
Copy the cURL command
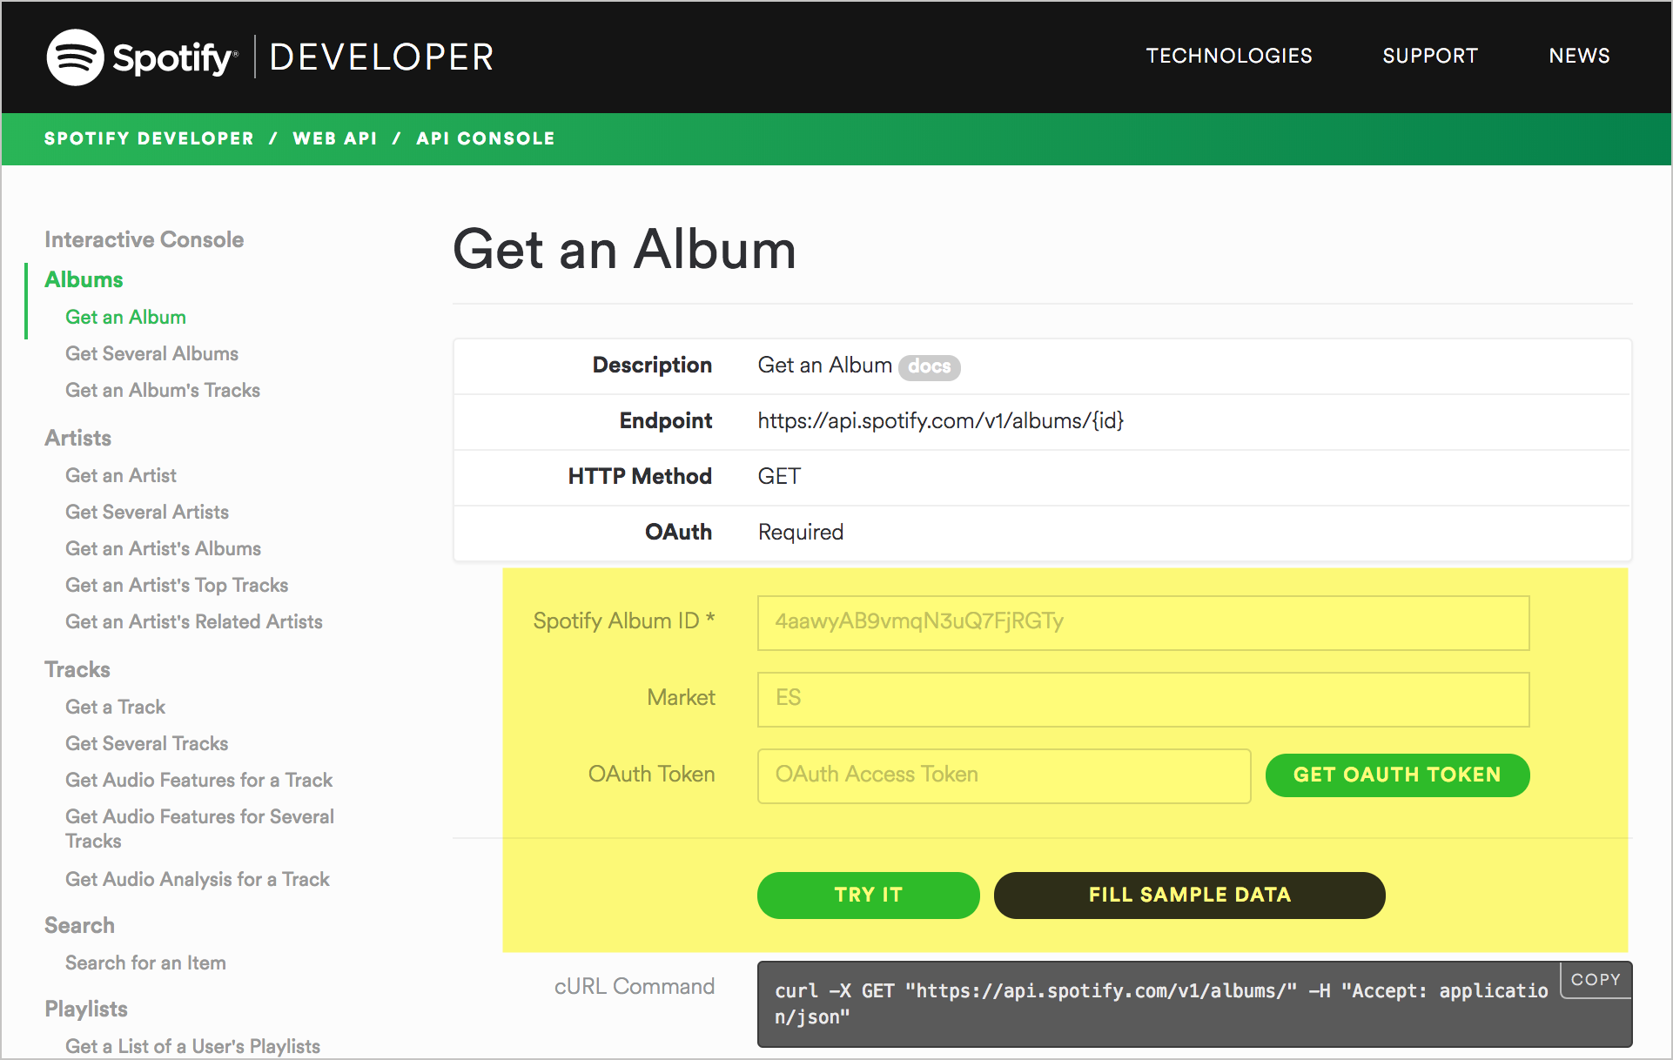1596,980
